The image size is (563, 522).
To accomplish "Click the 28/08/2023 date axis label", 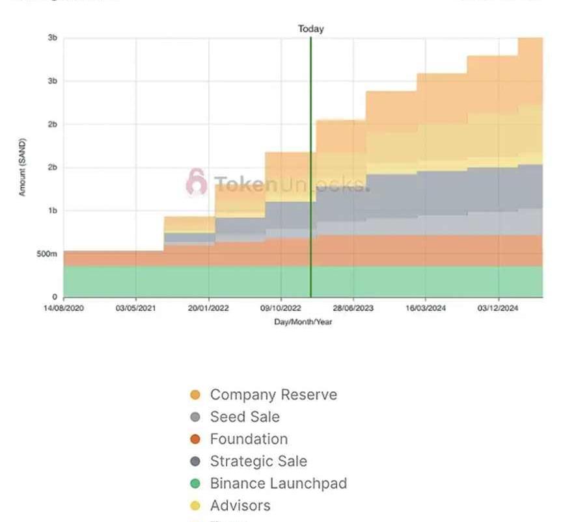I will tap(353, 308).
